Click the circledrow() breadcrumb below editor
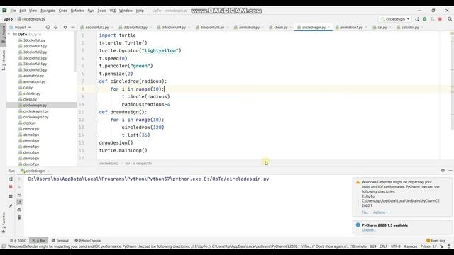Viewport: 454px width, 255px height. coord(109,164)
